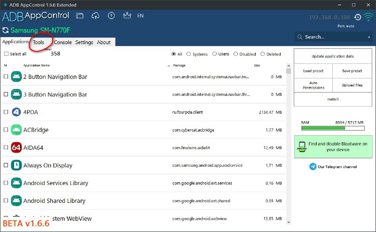Click Samsung SM-N770F device name
Image resolution: width=376 pixels, height=232 pixels.
click(x=40, y=30)
